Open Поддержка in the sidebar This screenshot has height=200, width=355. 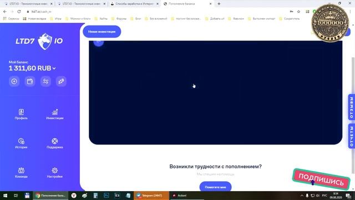pos(55,143)
